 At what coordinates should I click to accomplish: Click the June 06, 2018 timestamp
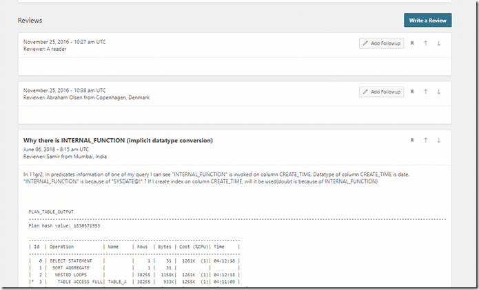(56, 149)
